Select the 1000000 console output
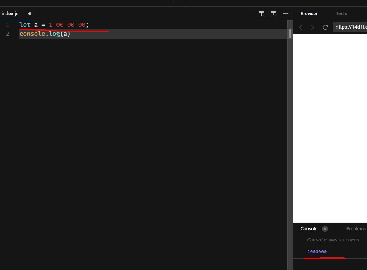 point(317,252)
